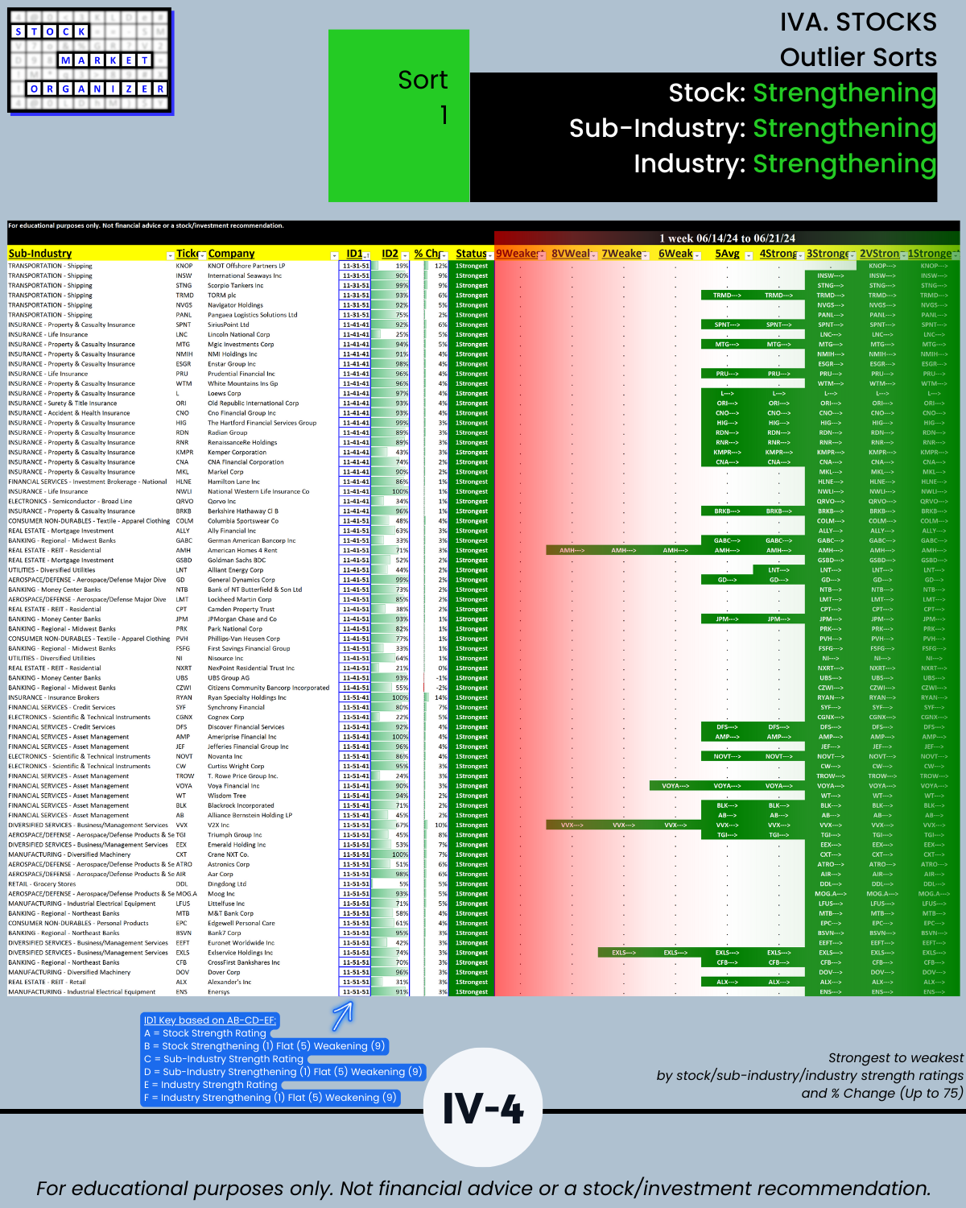Select the KNOT Offshore Partners LP company cell

click(272, 266)
